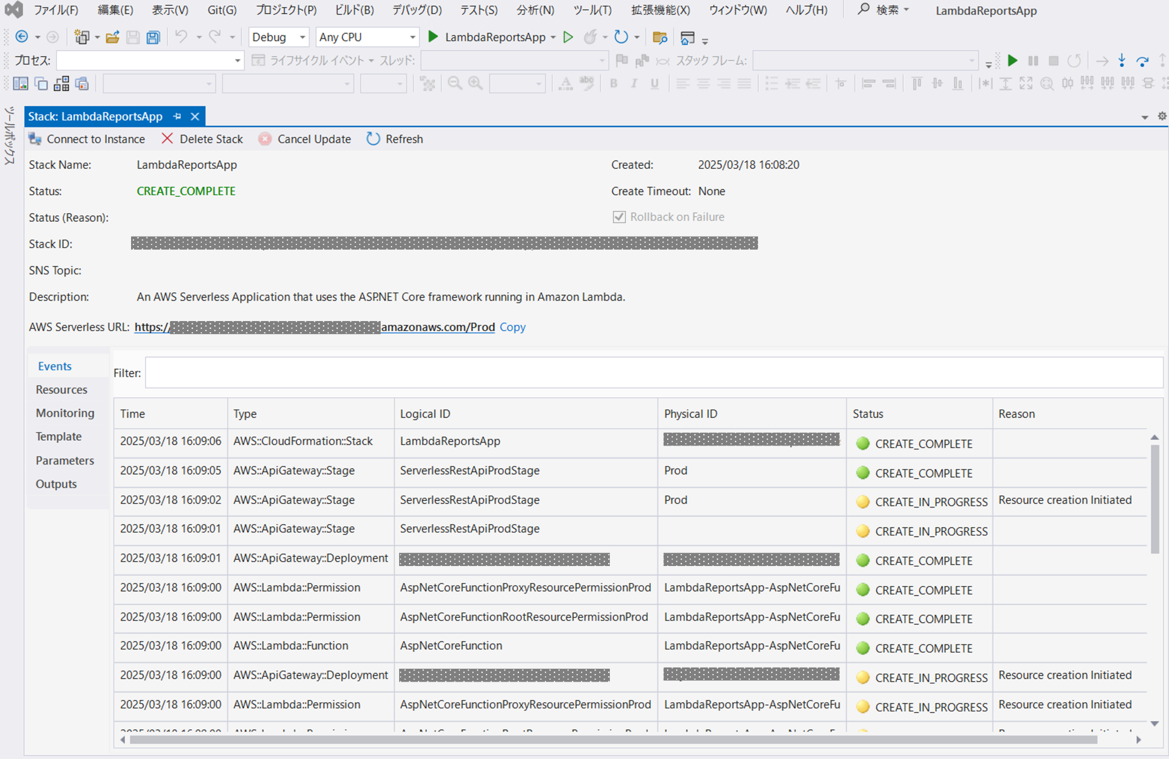The image size is (1169, 759).
Task: Click the open file folder icon
Action: click(x=112, y=37)
